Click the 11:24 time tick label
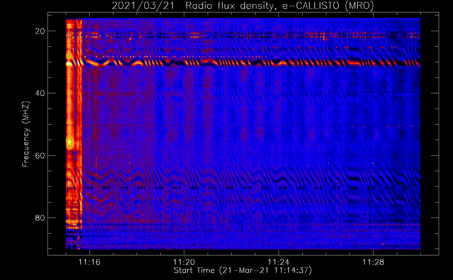The width and height of the screenshot is (453, 280). (279, 262)
